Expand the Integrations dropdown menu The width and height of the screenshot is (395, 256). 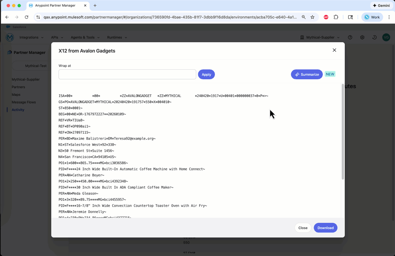coord(32,37)
